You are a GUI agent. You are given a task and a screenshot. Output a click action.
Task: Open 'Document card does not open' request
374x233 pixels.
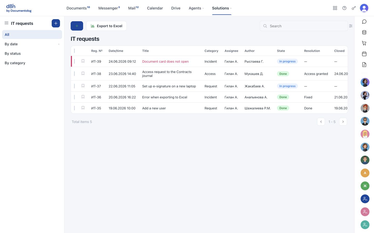click(x=165, y=61)
